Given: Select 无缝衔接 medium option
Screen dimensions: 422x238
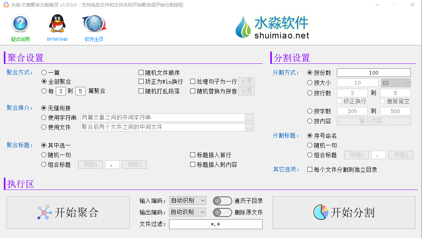Looking at the screenshot, I should (x=56, y=108).
